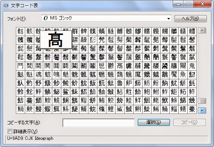Viewport: 214px width, 147px height.
Task: Pick the character 鯔 cell
Action: click(x=174, y=109)
